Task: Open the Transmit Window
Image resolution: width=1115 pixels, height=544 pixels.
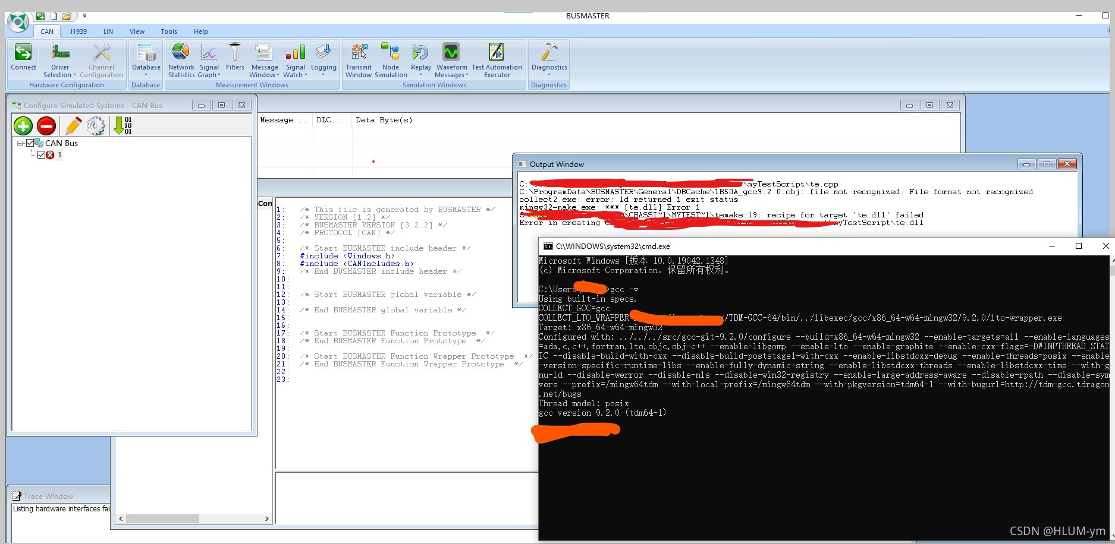Action: [x=359, y=61]
